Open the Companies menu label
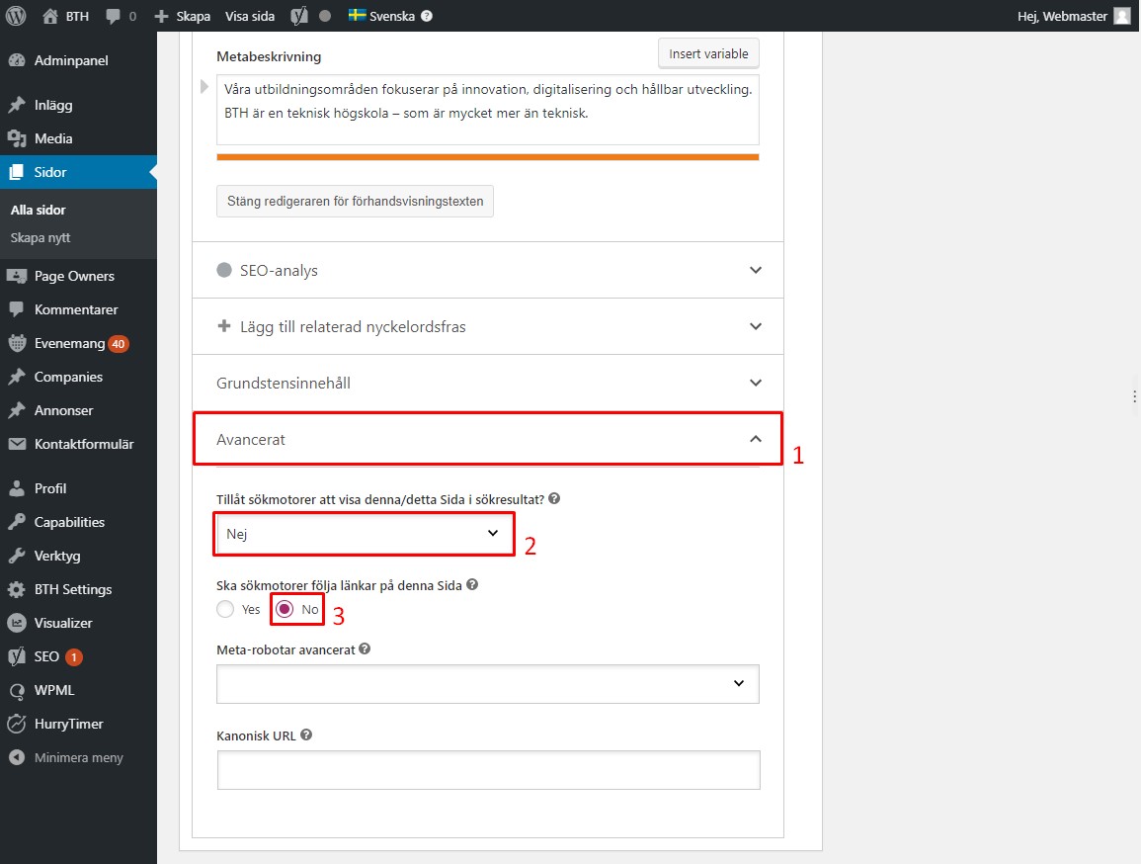The height and width of the screenshot is (864, 1141). point(68,377)
